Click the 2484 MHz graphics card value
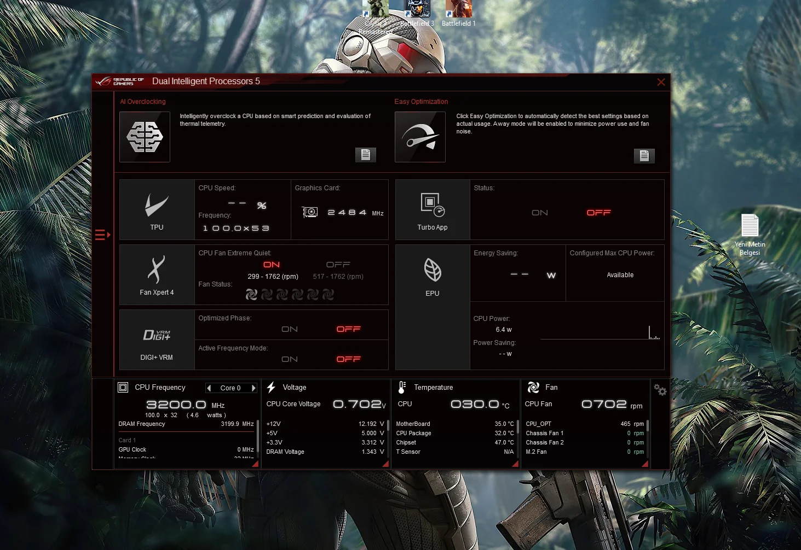Image resolution: width=801 pixels, height=550 pixels. pyautogui.click(x=347, y=213)
